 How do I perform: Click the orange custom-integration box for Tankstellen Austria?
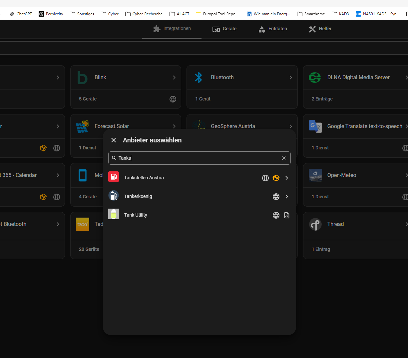276,178
